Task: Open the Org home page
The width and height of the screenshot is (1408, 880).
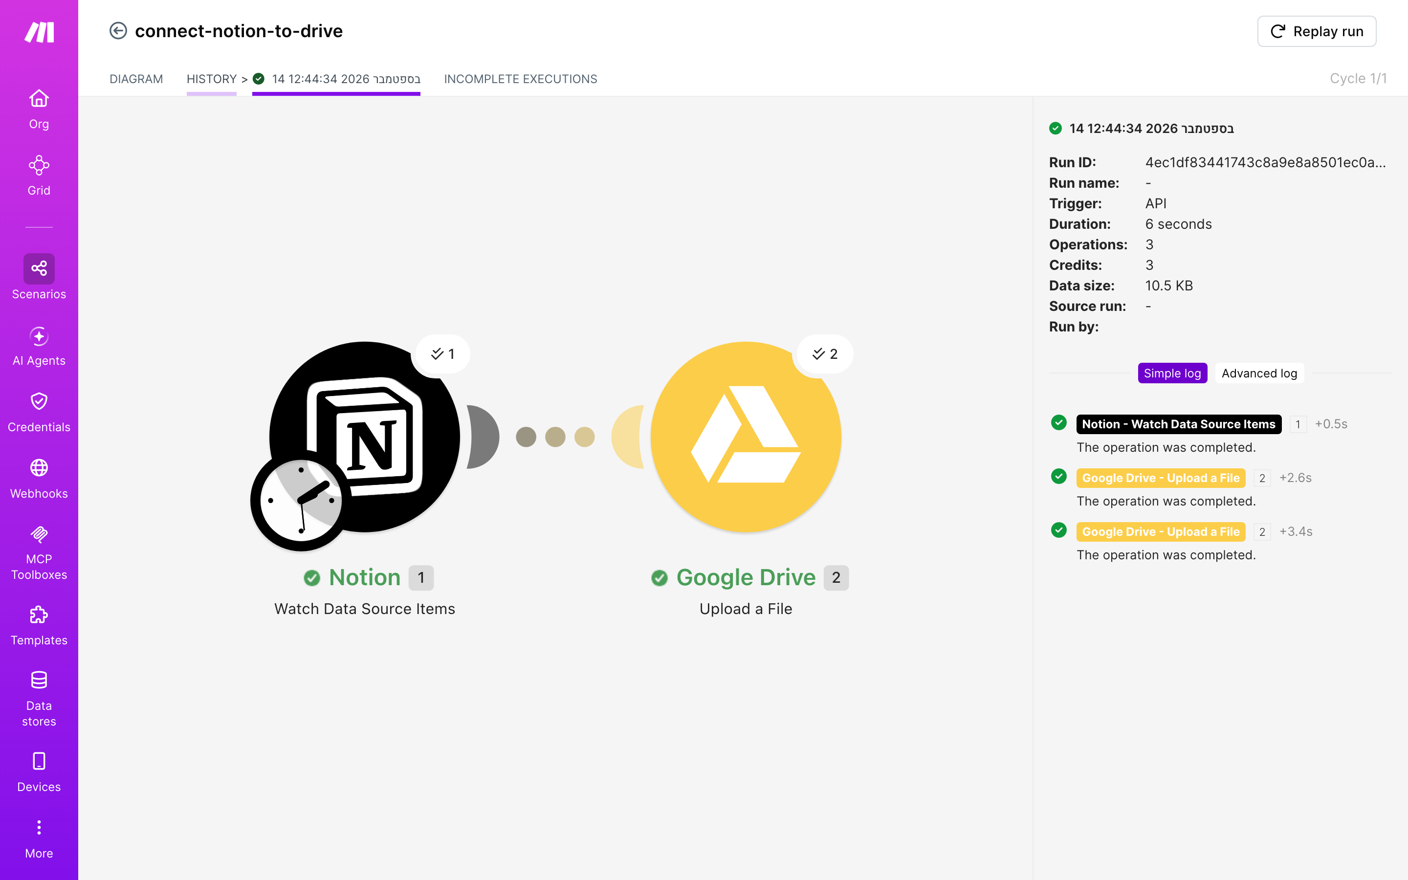Action: [x=39, y=110]
